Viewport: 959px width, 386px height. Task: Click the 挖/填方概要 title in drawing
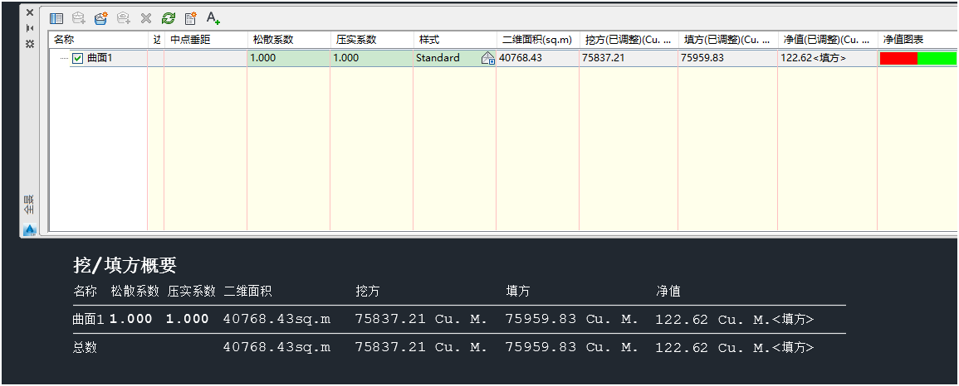pos(125,265)
